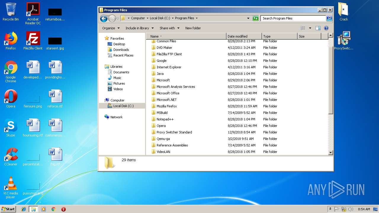
Task: Select Recent Places in the navigation pane
Action: (123, 55)
